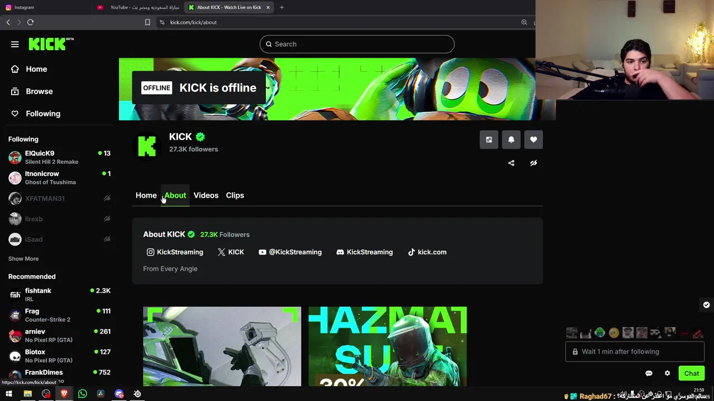Click the follow heart button on channel
Screen dimensions: 714x401
pos(534,140)
